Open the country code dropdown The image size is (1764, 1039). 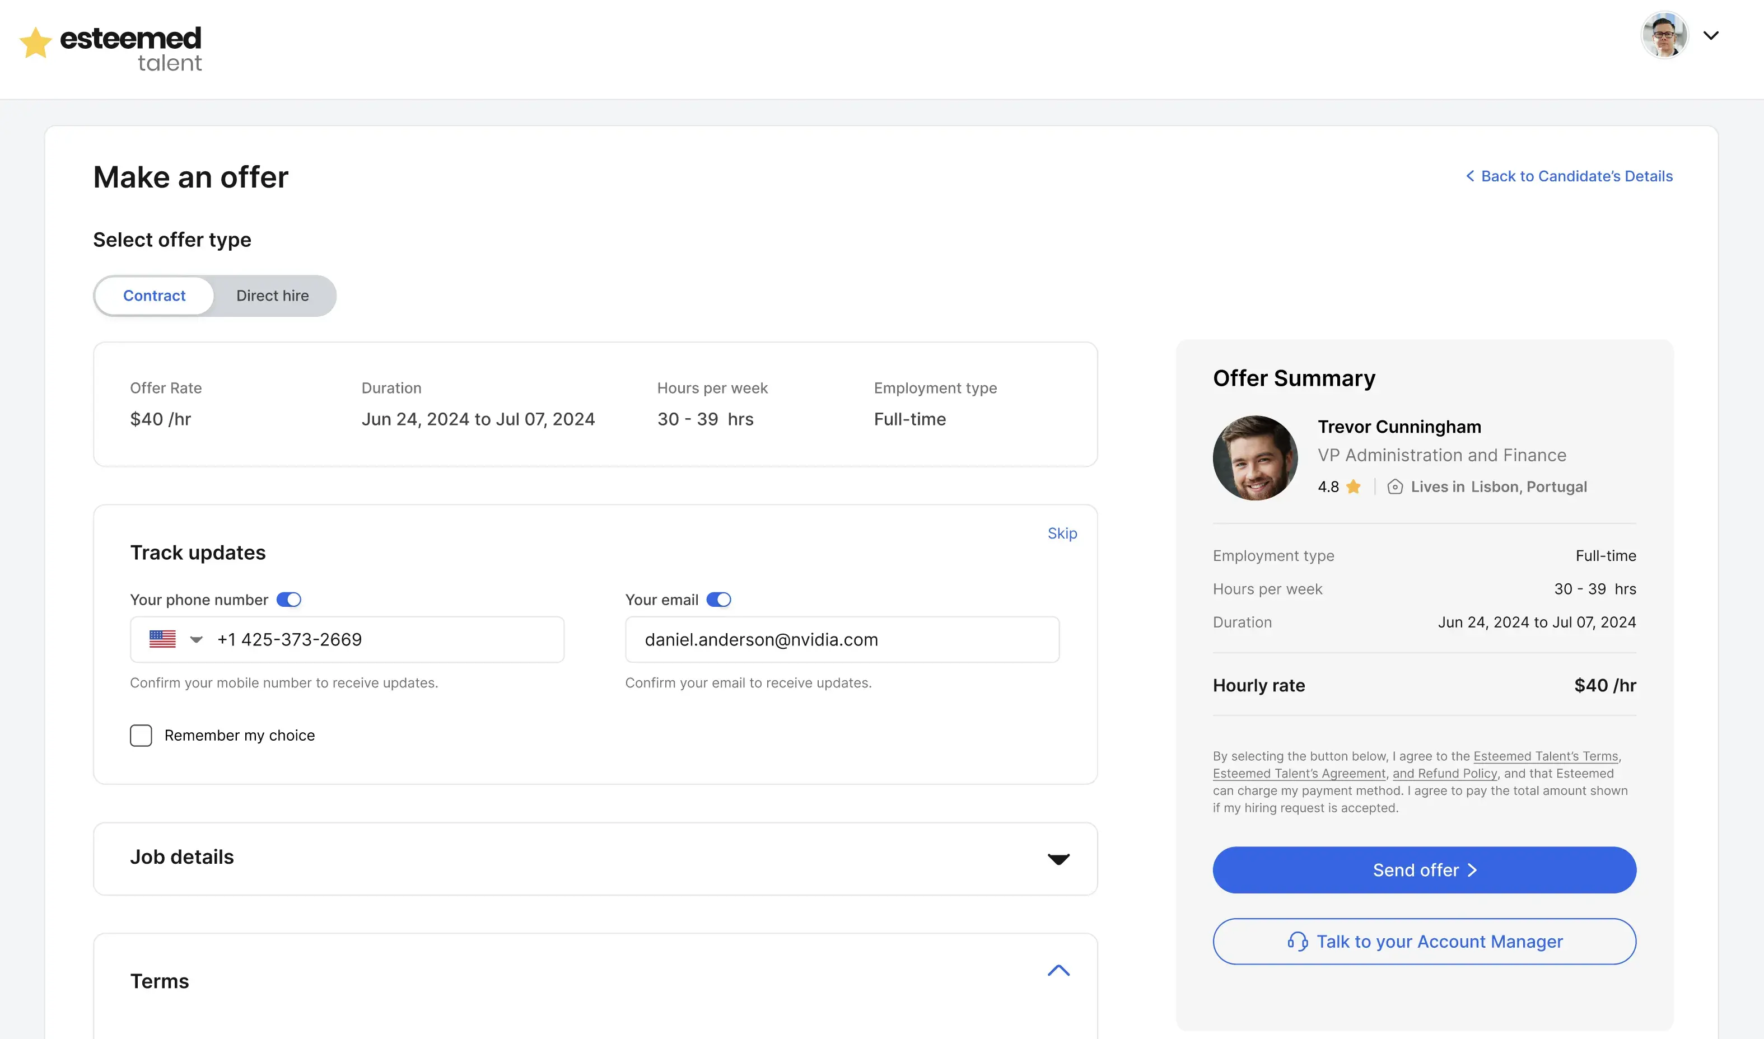[x=197, y=639]
